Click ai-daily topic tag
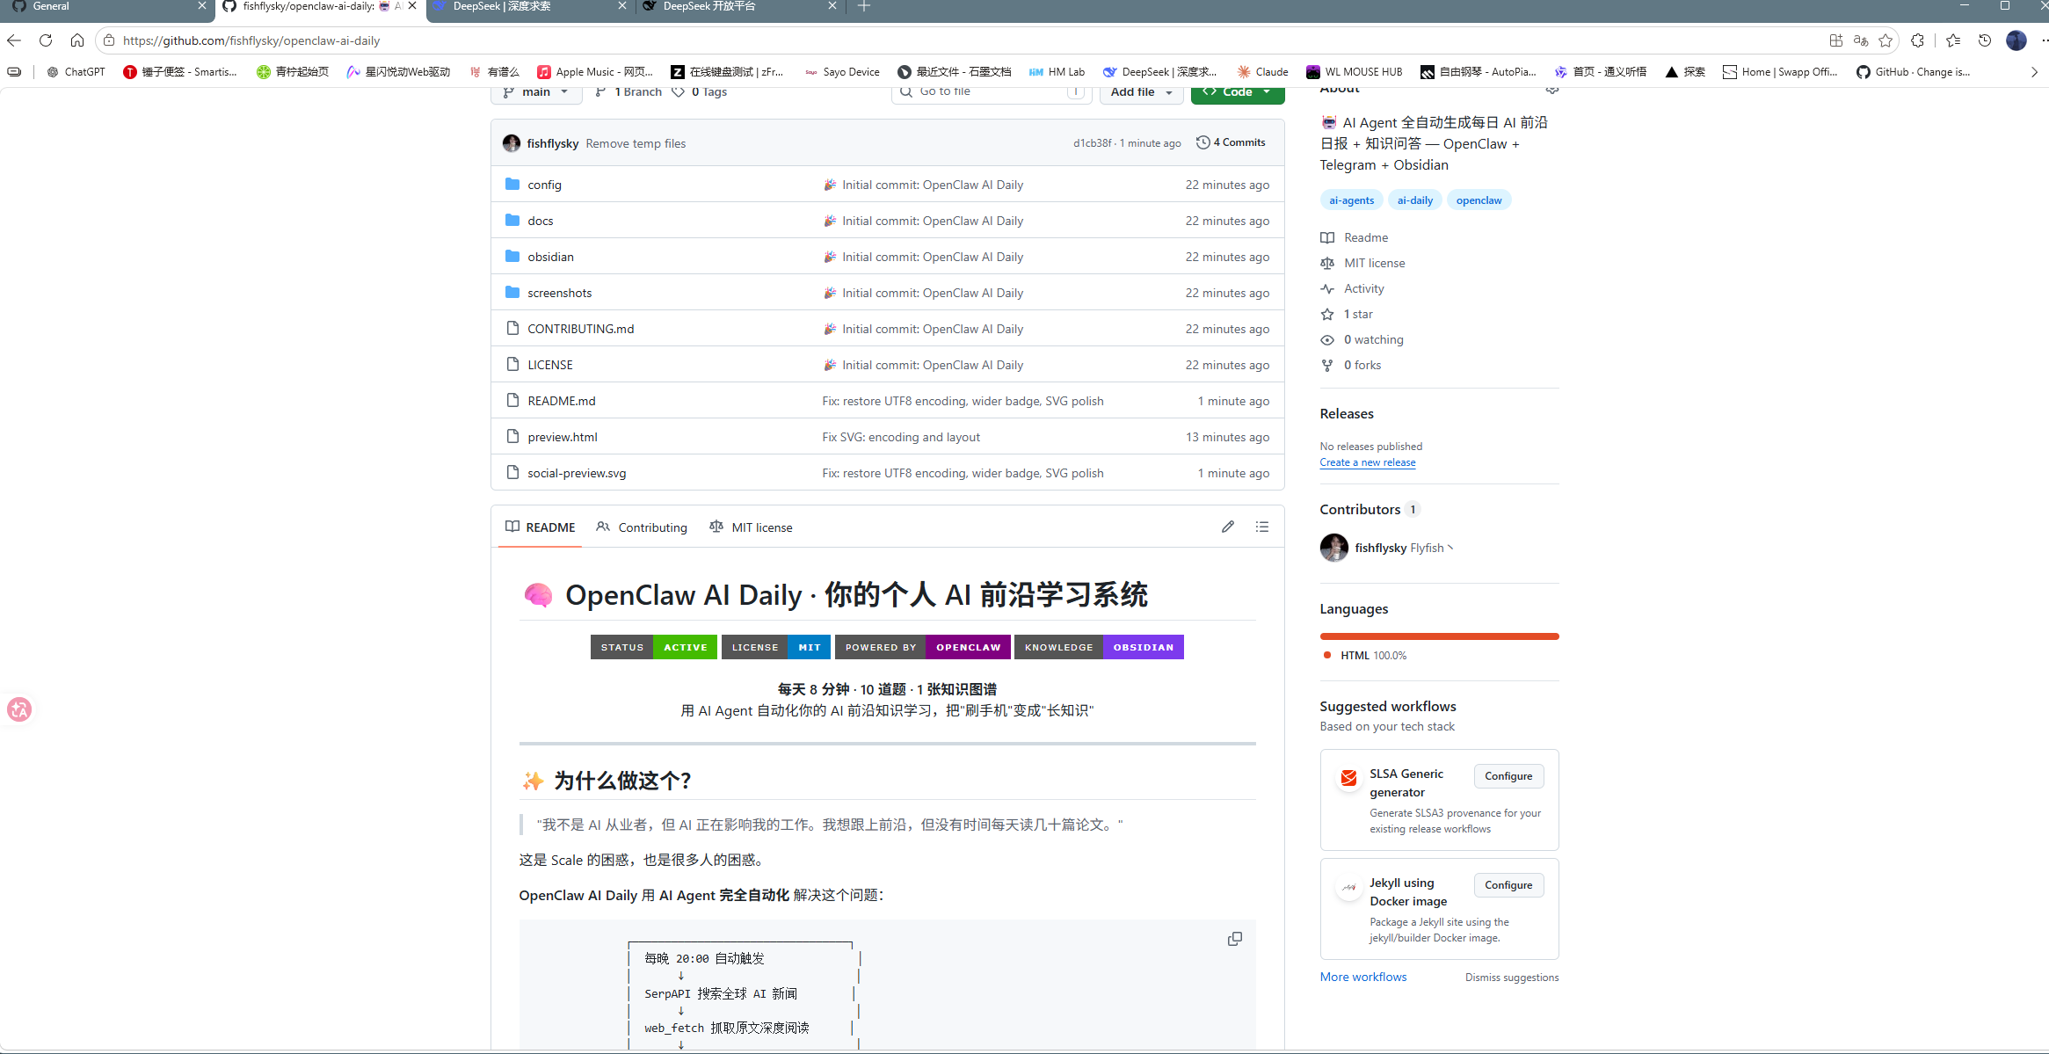 [x=1415, y=200]
